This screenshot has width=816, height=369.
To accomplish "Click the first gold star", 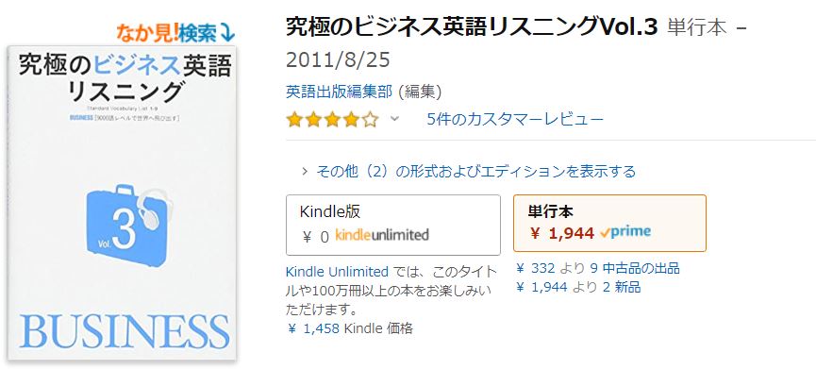I will (x=294, y=120).
